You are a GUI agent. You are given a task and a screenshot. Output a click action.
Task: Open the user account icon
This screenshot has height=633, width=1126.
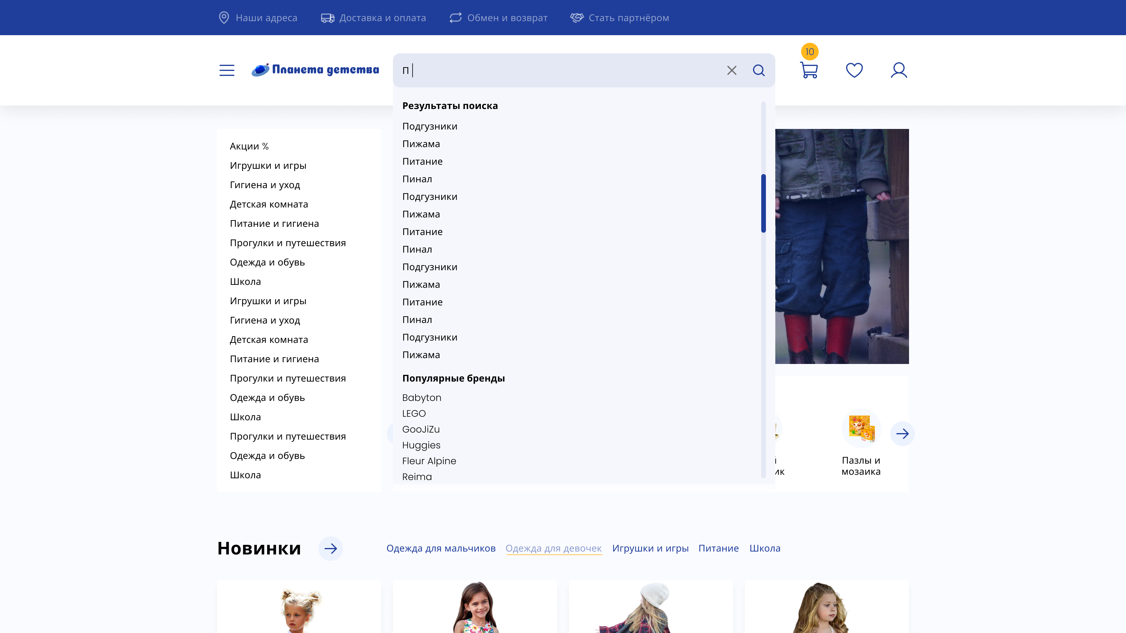(x=899, y=70)
